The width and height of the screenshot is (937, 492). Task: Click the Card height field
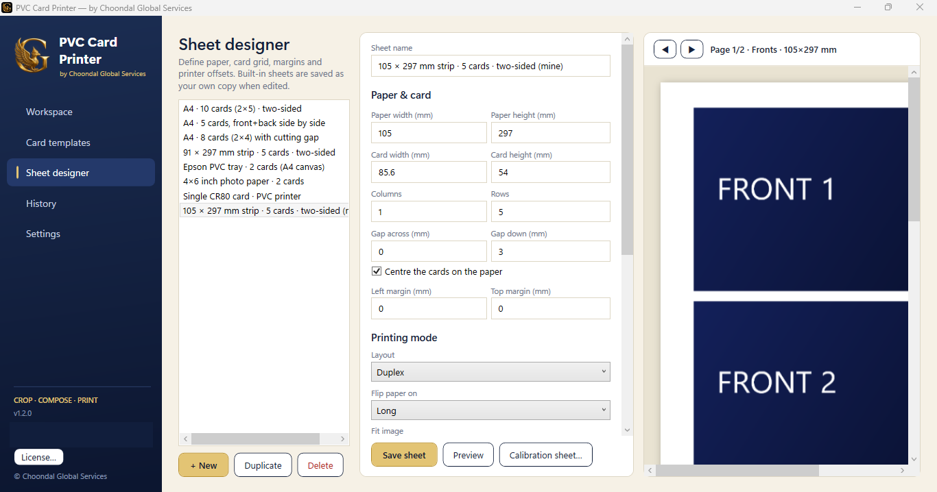(550, 172)
